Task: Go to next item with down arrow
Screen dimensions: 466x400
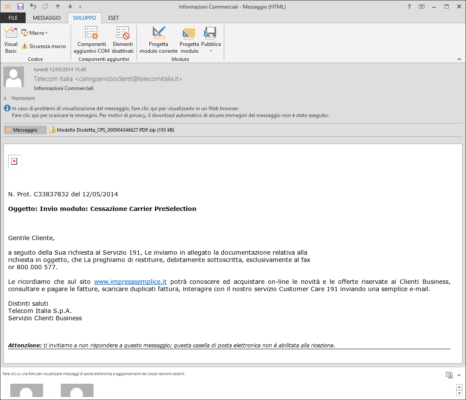Action: (x=70, y=6)
